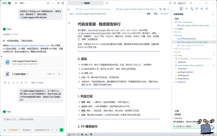Image resolution: width=217 pixels, height=136 pixels.
Task: Expand the 大纲 outline section
Action: (177, 111)
